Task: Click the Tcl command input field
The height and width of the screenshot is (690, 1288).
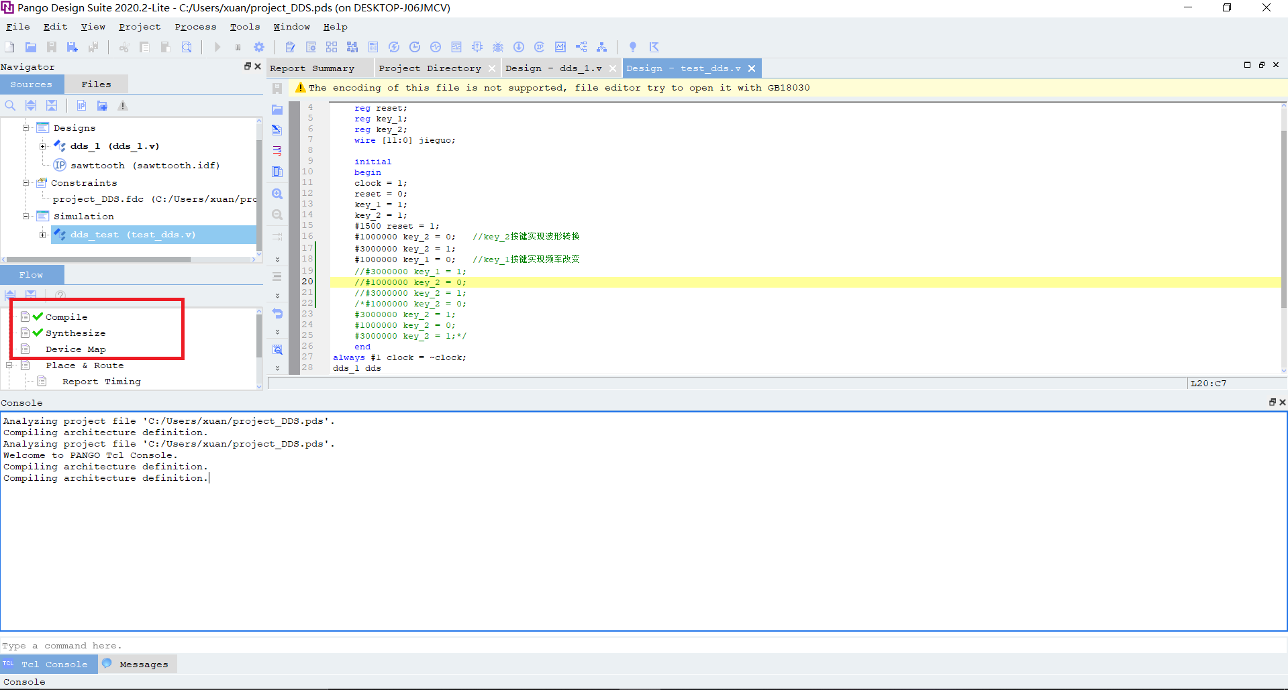Action: [268, 645]
